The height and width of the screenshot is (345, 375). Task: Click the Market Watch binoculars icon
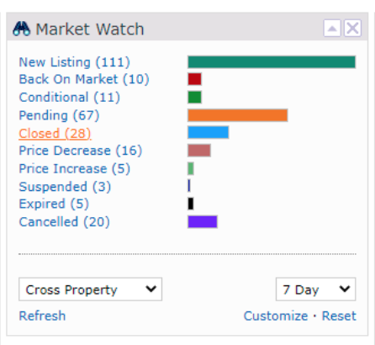point(21,29)
